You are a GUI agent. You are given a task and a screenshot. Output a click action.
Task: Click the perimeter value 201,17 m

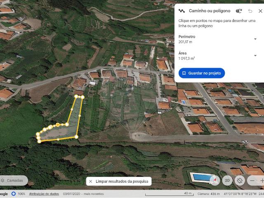185,42
